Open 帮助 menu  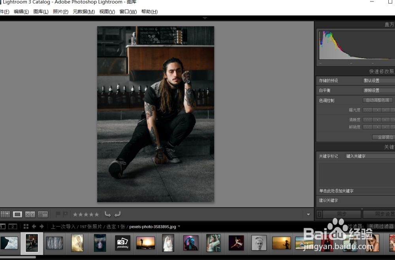149,11
